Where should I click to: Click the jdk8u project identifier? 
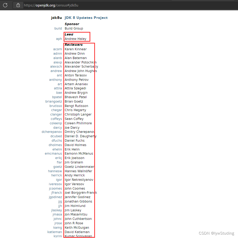pos(56,18)
